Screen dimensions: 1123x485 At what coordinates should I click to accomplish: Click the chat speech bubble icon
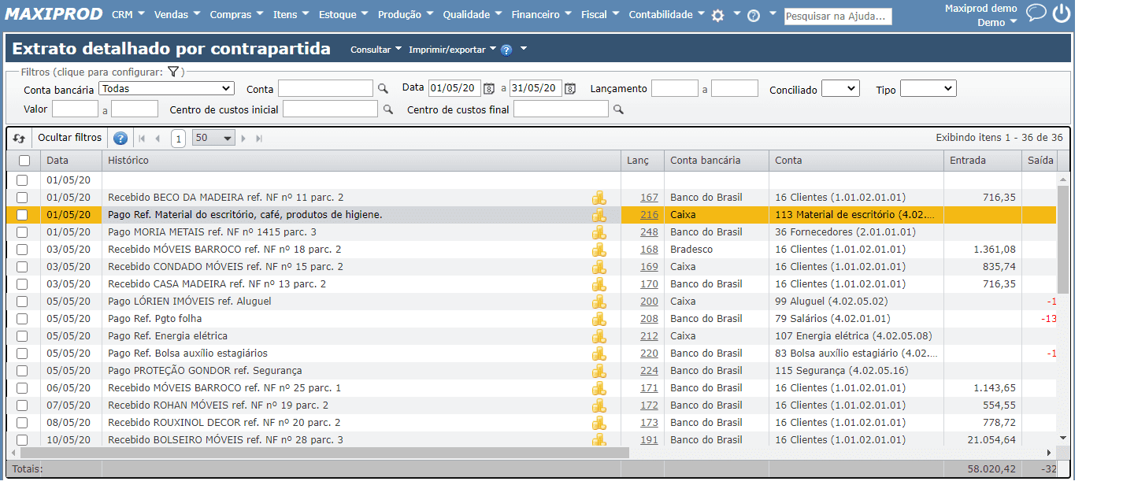point(1036,13)
